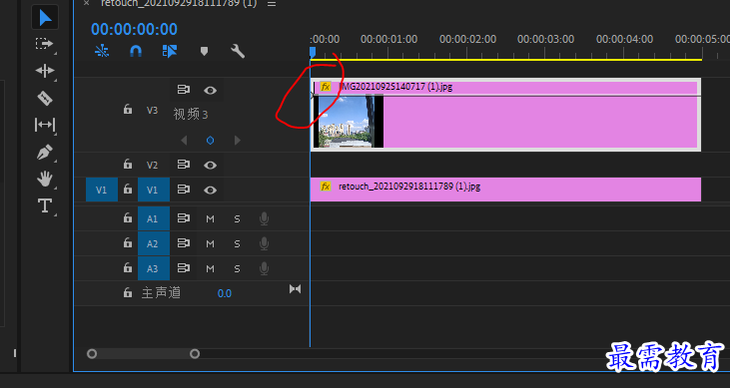This screenshot has height=388, width=730.
Task: Toggle A2 track lock
Action: [128, 243]
